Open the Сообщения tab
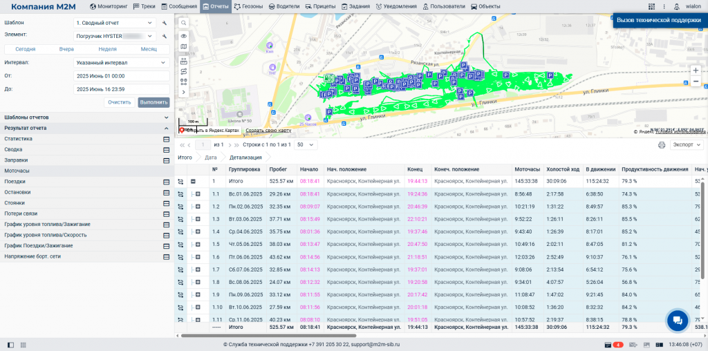708x351 pixels. coord(180,7)
